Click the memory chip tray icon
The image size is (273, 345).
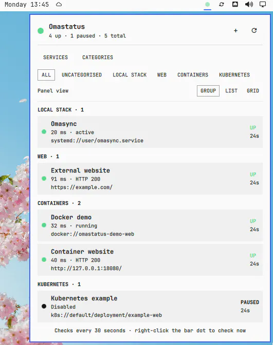[x=235, y=5]
